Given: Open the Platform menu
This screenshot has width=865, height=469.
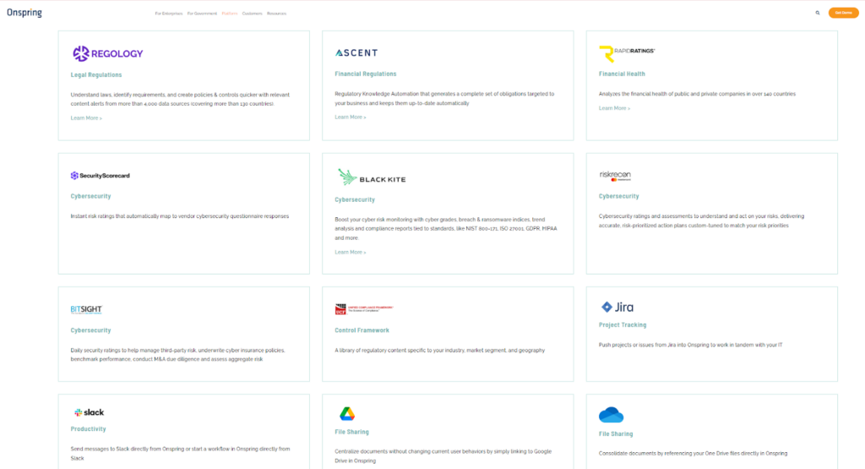Looking at the screenshot, I should [230, 14].
